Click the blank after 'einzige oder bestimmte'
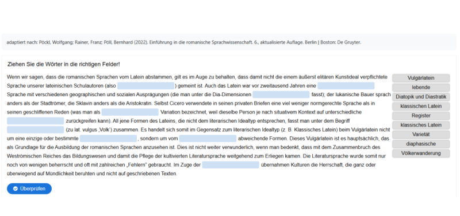Screen dimensions: 460x216 108,139
